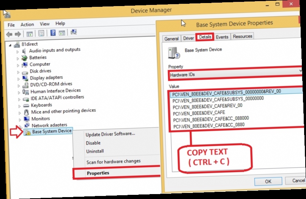Screen dimensions: 306x199
Task: Select the value ending CC_088000
Action: tap(211, 119)
